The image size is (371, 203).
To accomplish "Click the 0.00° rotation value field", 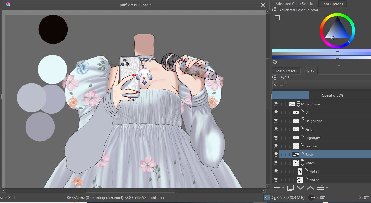I will pos(321,198).
